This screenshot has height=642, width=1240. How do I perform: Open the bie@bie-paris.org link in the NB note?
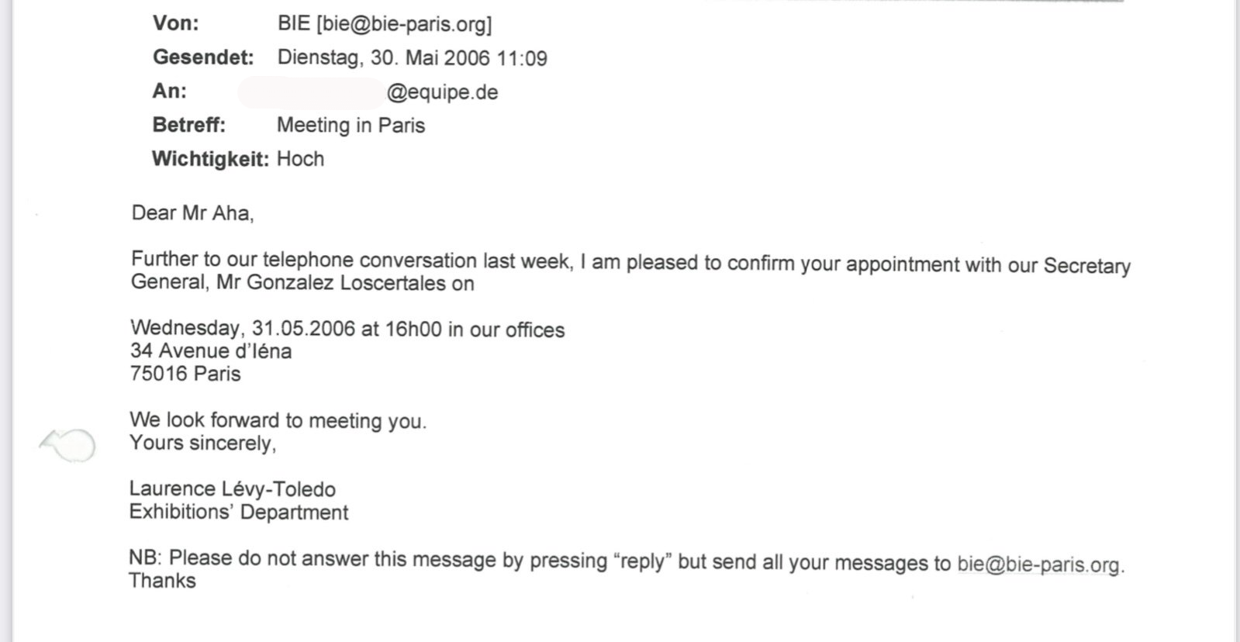(1039, 564)
